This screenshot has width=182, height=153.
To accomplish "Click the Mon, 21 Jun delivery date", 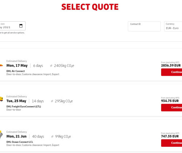I will [16, 137].
